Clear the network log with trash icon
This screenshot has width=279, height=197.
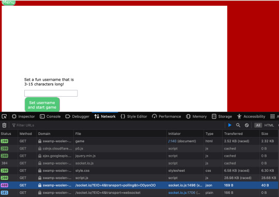pyautogui.click(x=4, y=126)
